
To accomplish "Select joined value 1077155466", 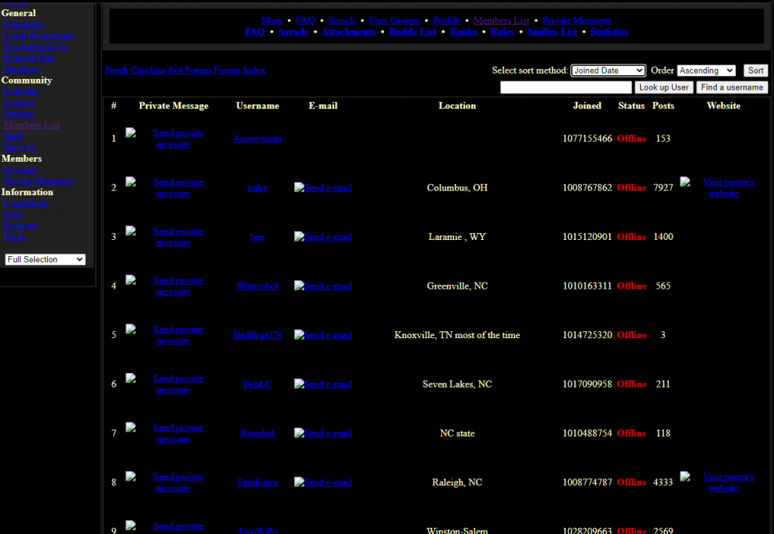I will [587, 139].
